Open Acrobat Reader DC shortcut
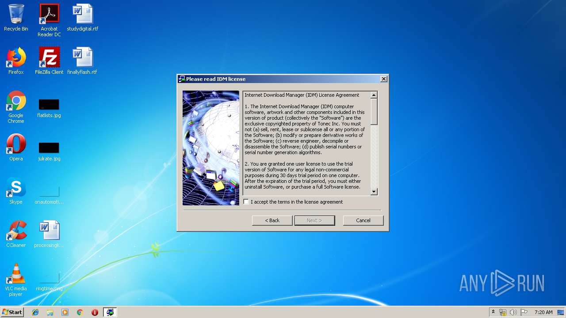Screen dimensions: 566x318 (x=49, y=20)
